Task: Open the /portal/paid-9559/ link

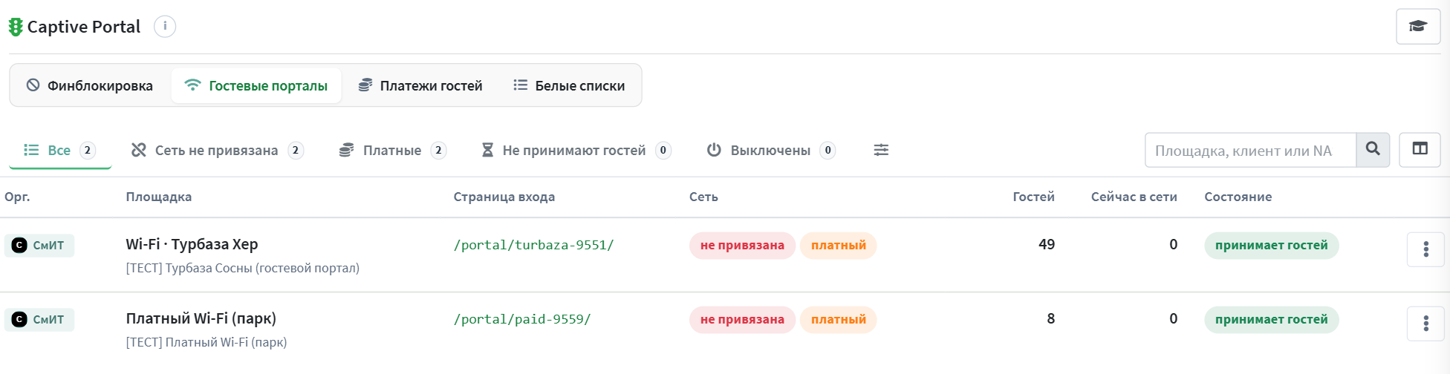Action: (522, 319)
